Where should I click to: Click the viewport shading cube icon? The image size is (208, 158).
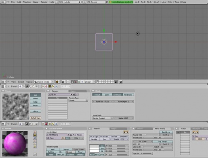pyautogui.click(x=57, y=82)
